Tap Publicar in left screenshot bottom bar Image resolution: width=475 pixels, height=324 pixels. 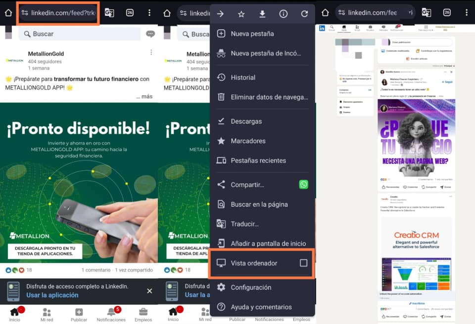click(x=79, y=314)
